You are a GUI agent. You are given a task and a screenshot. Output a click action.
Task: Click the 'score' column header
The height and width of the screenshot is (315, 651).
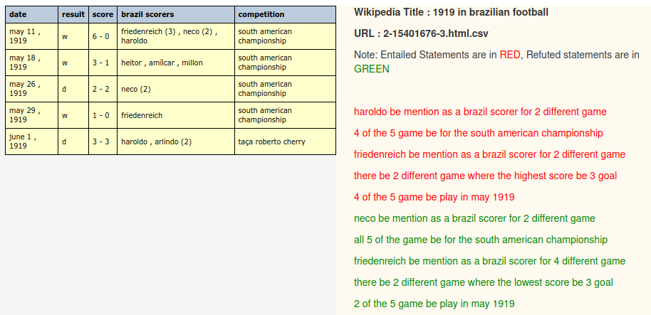[x=103, y=14]
